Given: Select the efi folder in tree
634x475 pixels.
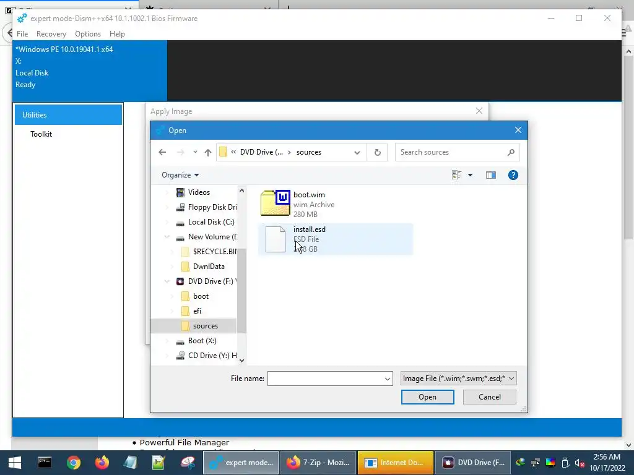Looking at the screenshot, I should coord(191,311).
